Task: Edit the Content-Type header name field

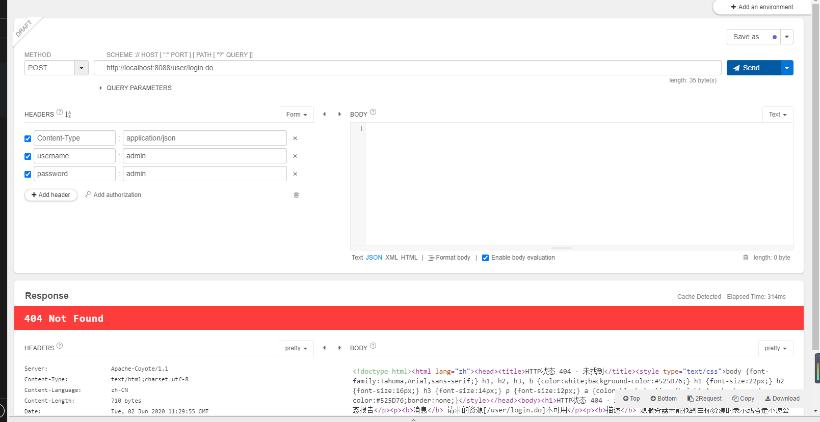Action: [x=75, y=138]
